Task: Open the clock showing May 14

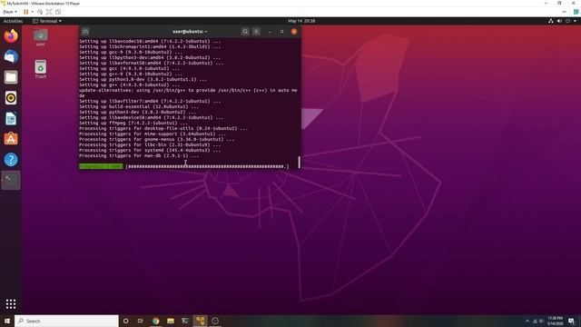Action: (301, 21)
